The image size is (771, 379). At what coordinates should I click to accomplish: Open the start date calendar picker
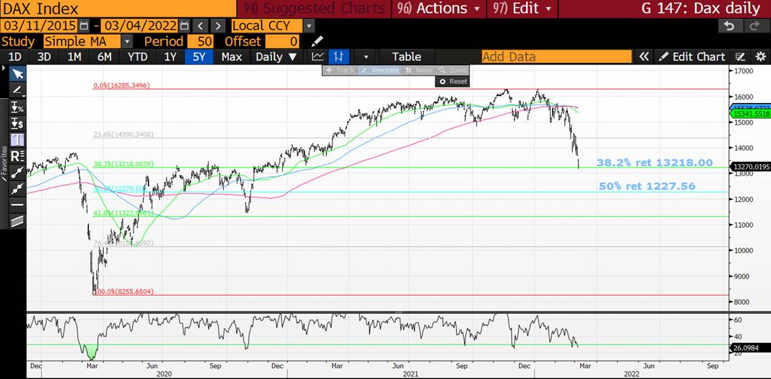[84, 26]
